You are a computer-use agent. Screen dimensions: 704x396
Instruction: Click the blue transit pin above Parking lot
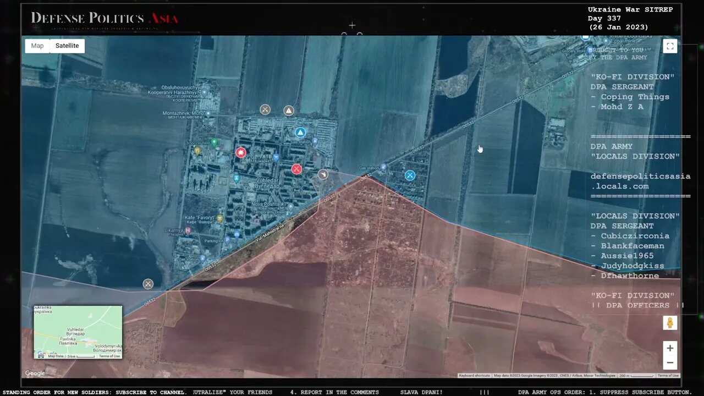tap(237, 234)
